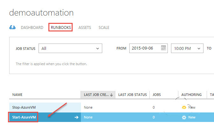
Task: Open Start-AzureVM using the arrow icon
Action: [x=76, y=117]
